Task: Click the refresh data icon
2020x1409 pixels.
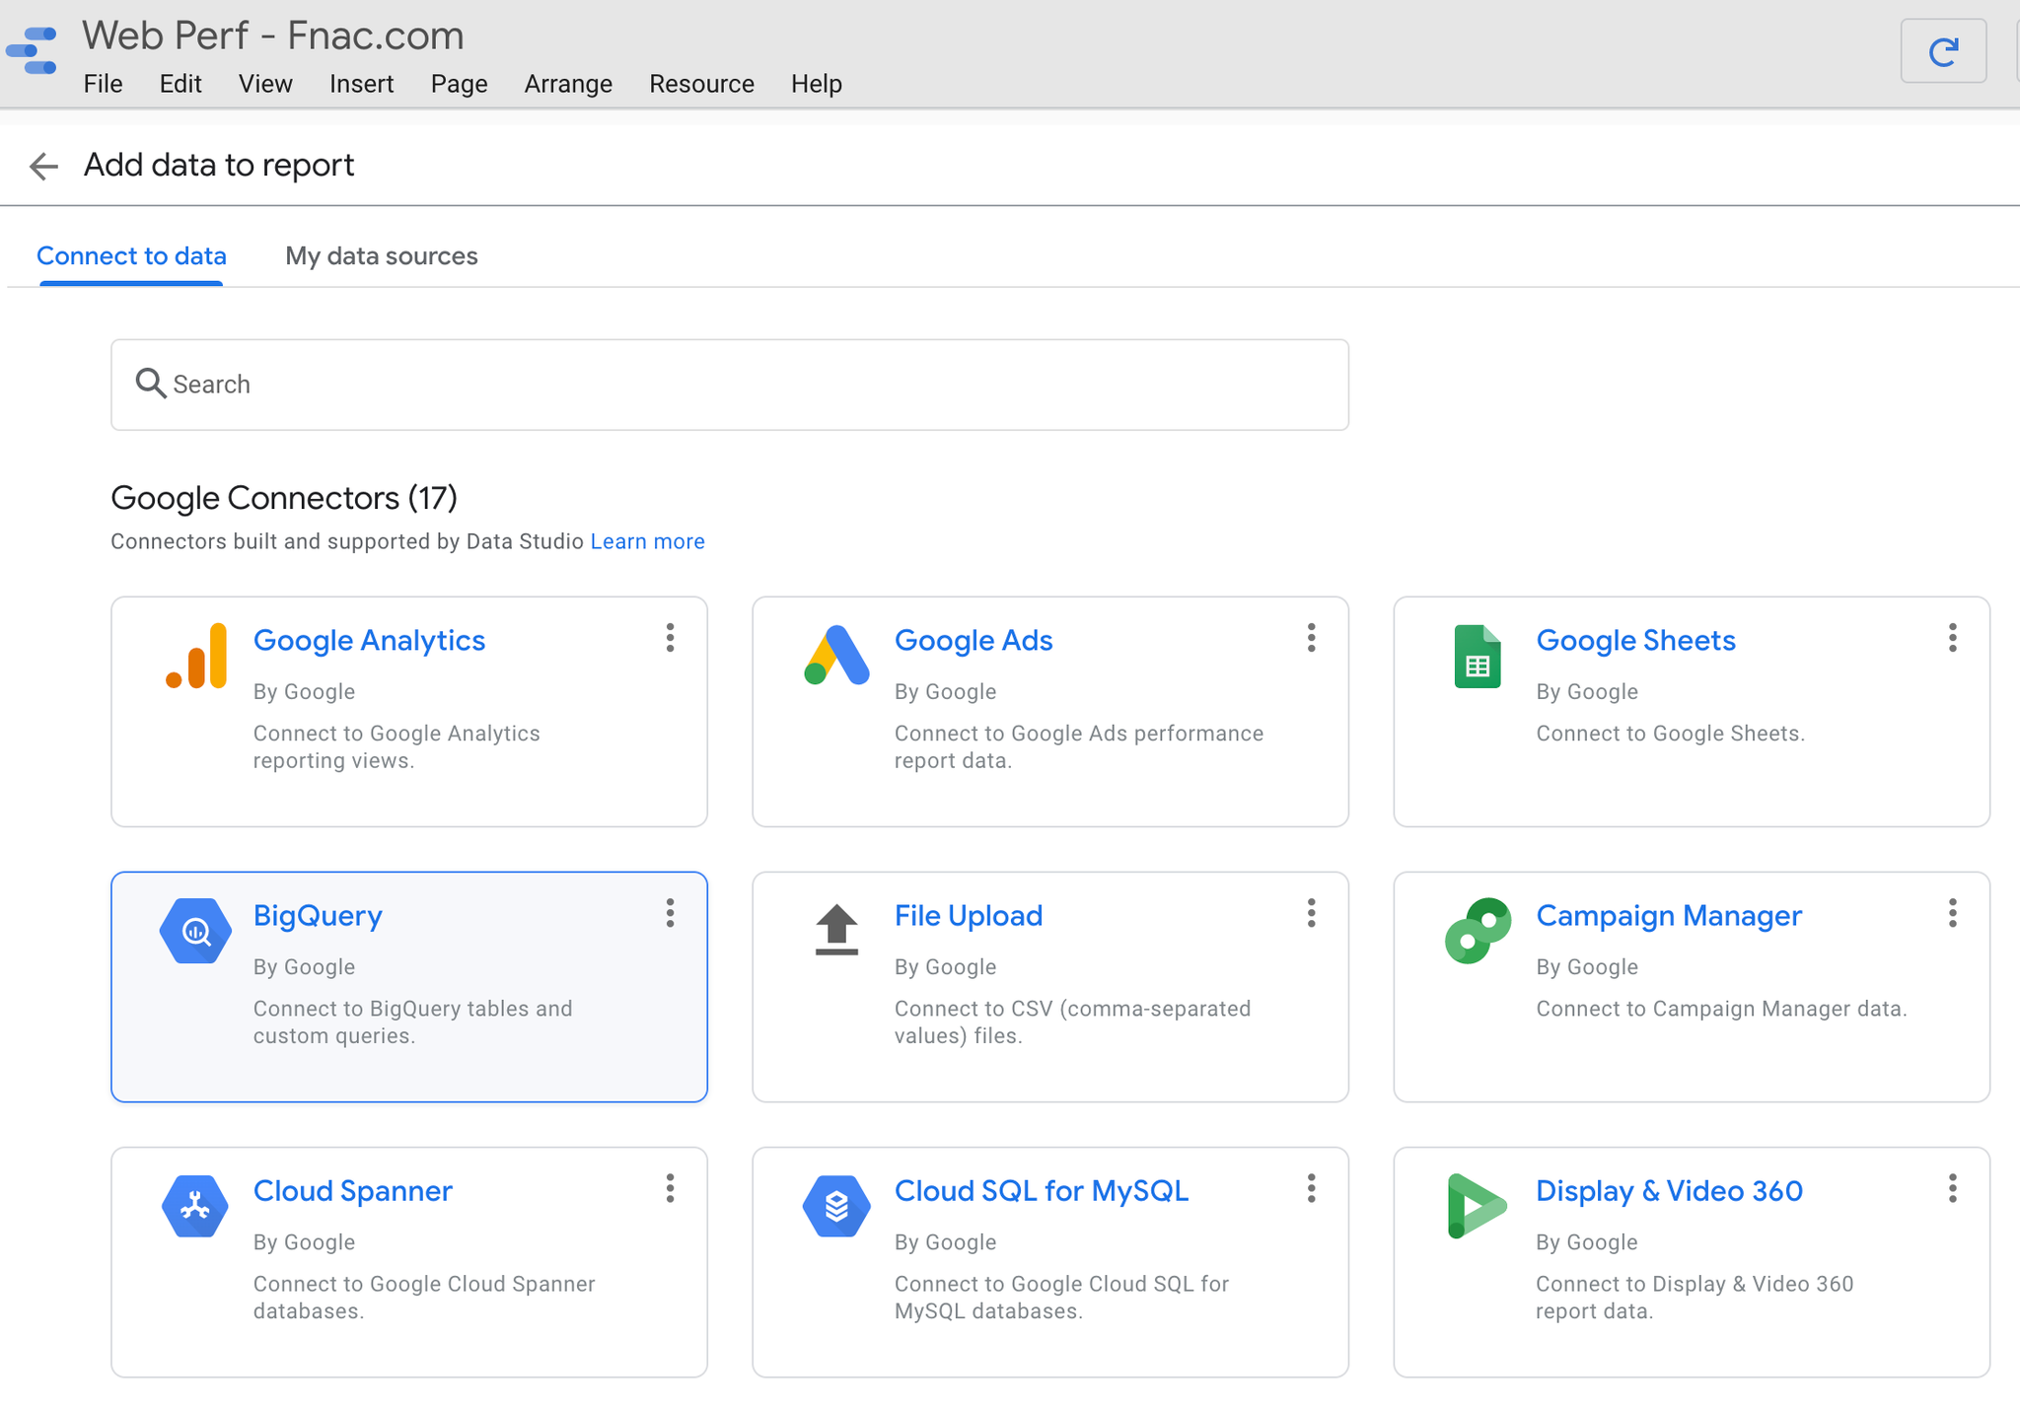Action: pyautogui.click(x=1942, y=52)
